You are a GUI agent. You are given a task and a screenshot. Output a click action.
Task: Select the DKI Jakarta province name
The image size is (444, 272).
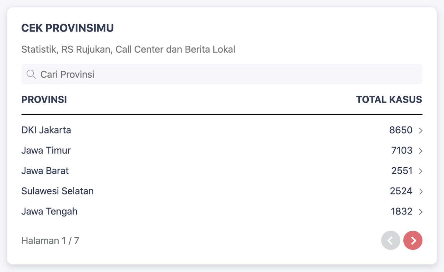46,130
